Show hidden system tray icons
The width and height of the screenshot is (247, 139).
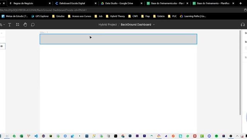point(237,136)
